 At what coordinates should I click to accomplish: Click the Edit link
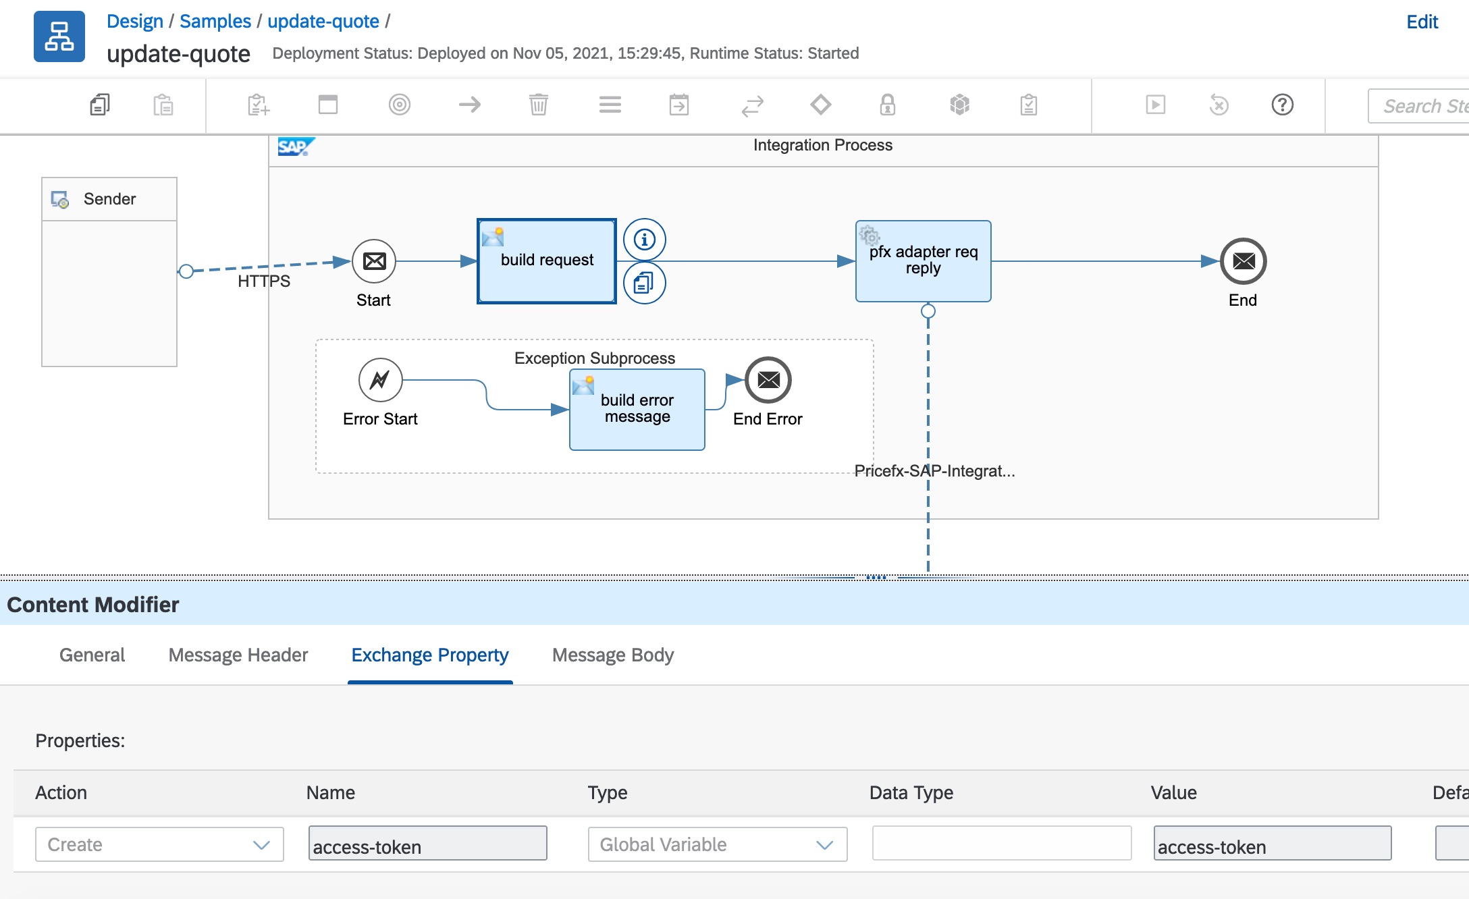pyautogui.click(x=1422, y=22)
